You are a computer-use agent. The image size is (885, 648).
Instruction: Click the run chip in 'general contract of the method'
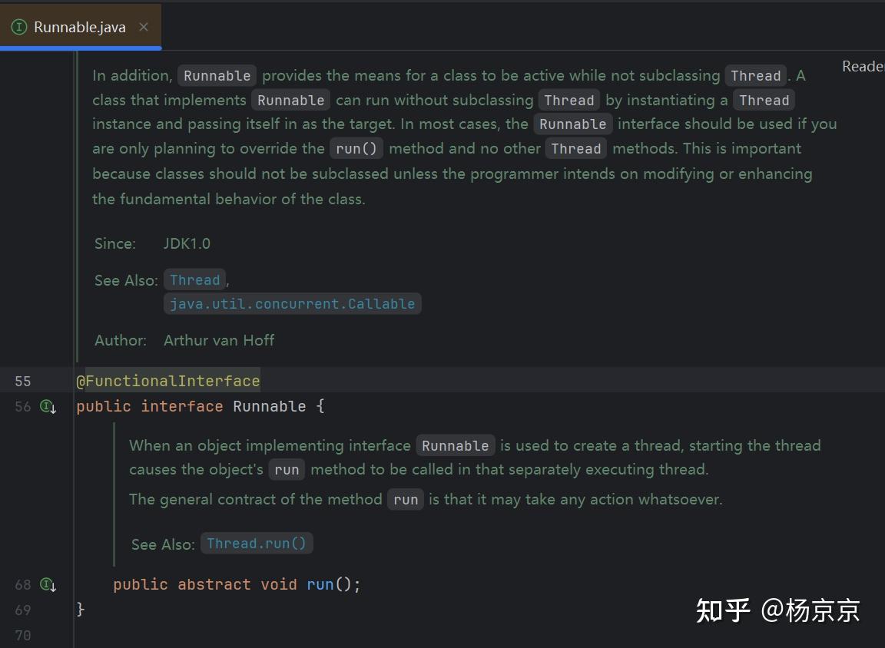pyautogui.click(x=405, y=499)
